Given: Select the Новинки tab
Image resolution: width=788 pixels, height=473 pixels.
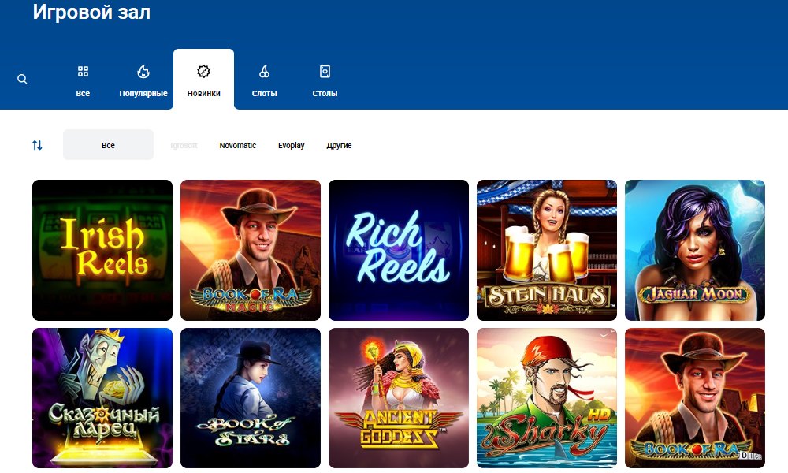Looking at the screenshot, I should 203,80.
